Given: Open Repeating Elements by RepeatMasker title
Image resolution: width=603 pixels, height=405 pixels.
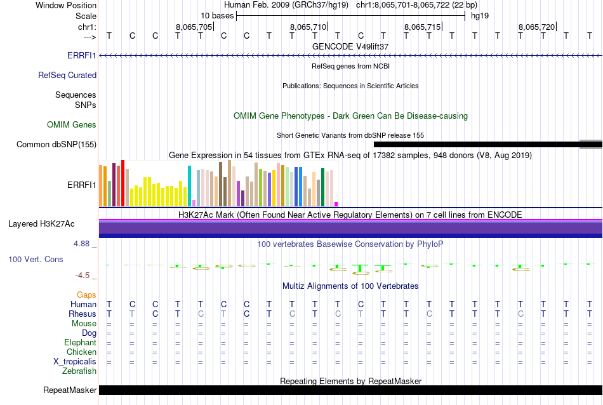Looking at the screenshot, I should 350,381.
